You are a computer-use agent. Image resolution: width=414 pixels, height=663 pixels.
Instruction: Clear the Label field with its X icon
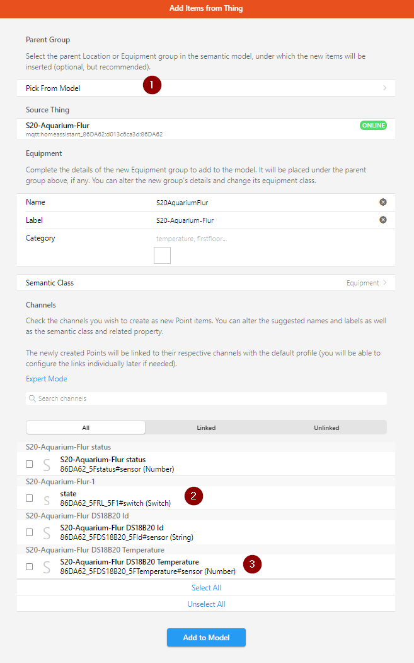coord(382,220)
